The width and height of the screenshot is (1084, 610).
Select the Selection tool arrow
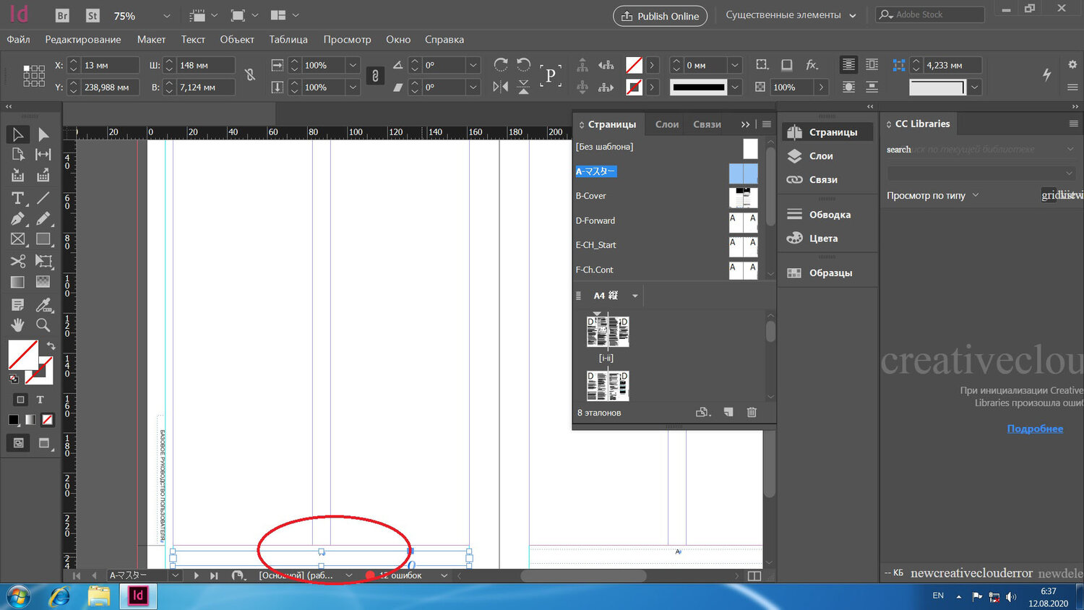pyautogui.click(x=18, y=134)
